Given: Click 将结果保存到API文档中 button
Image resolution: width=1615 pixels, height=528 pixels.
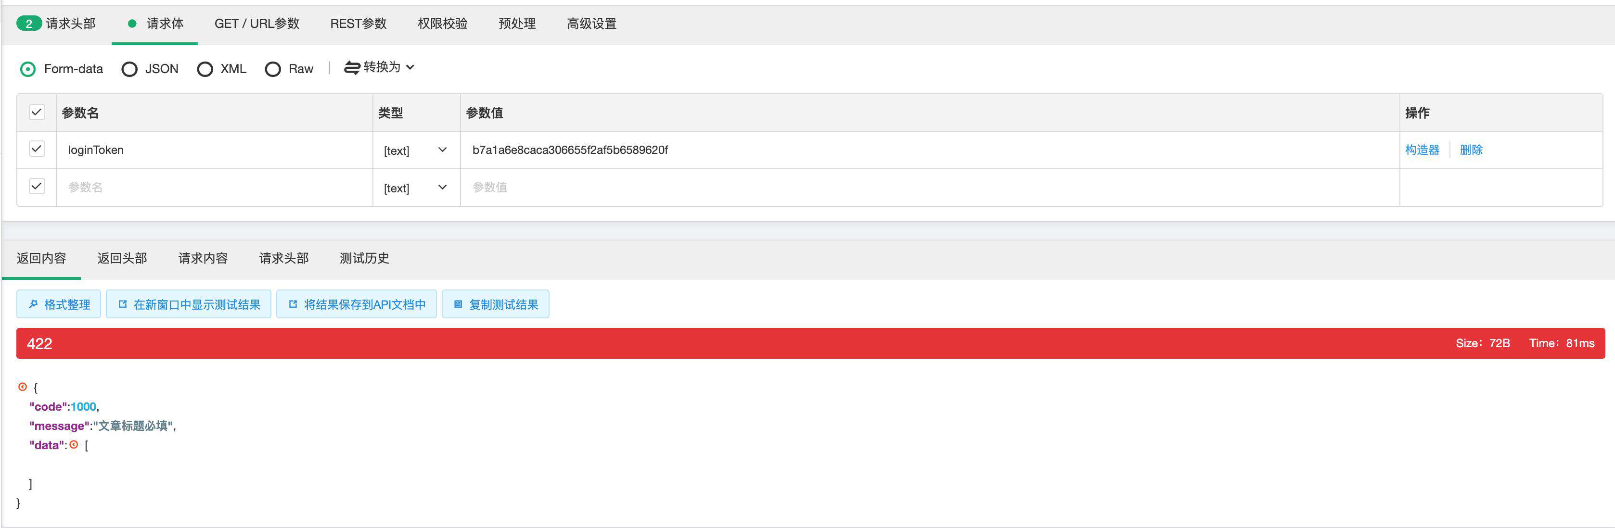Looking at the screenshot, I should pyautogui.click(x=357, y=304).
